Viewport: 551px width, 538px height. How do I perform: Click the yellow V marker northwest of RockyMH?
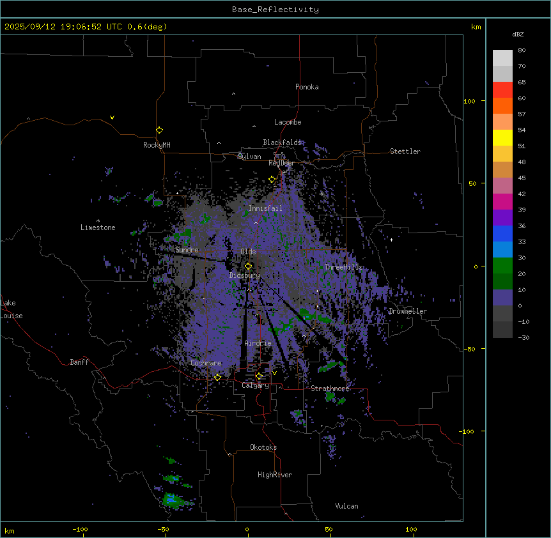(x=112, y=118)
